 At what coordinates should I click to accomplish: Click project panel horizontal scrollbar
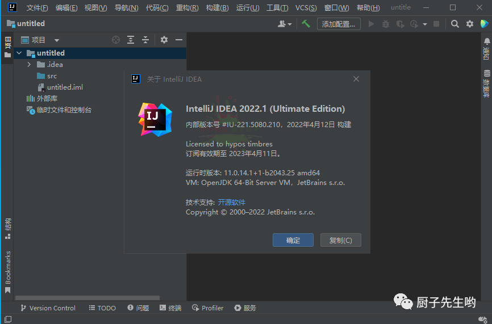(x=87, y=298)
